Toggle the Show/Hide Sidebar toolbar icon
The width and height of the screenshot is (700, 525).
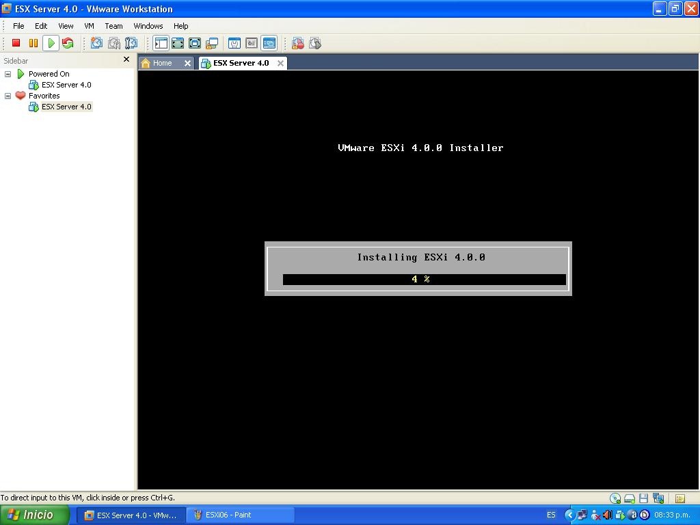pyautogui.click(x=161, y=43)
